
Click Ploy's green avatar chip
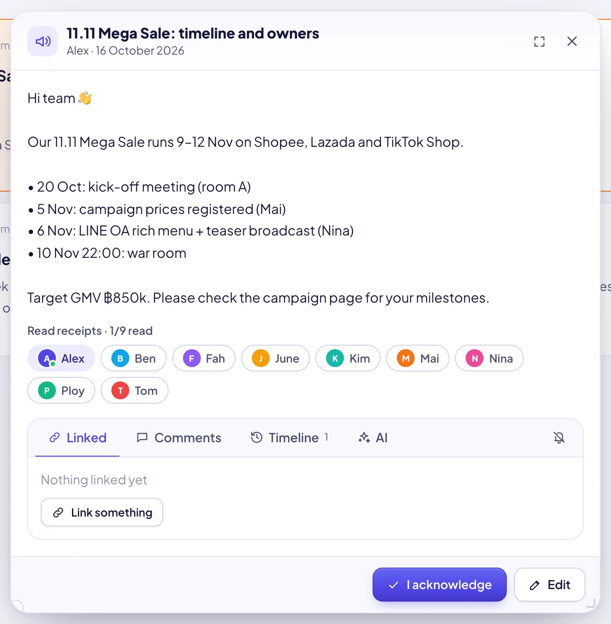point(61,390)
